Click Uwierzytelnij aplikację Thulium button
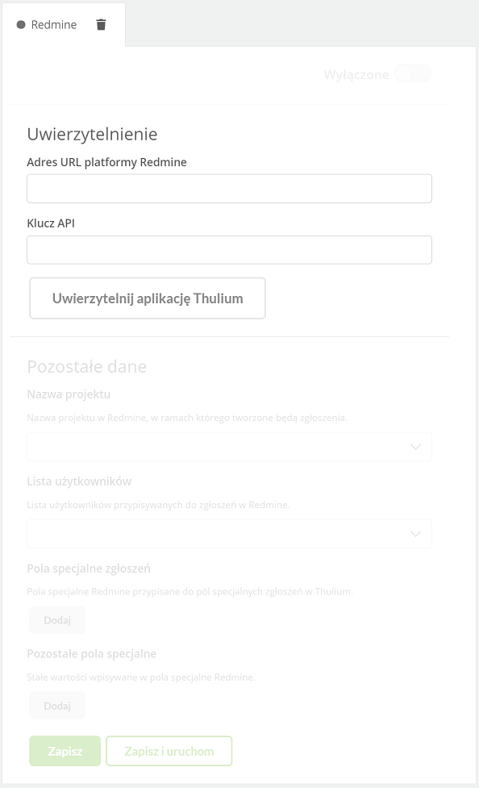Screen dimensions: 479x788 [x=148, y=298]
